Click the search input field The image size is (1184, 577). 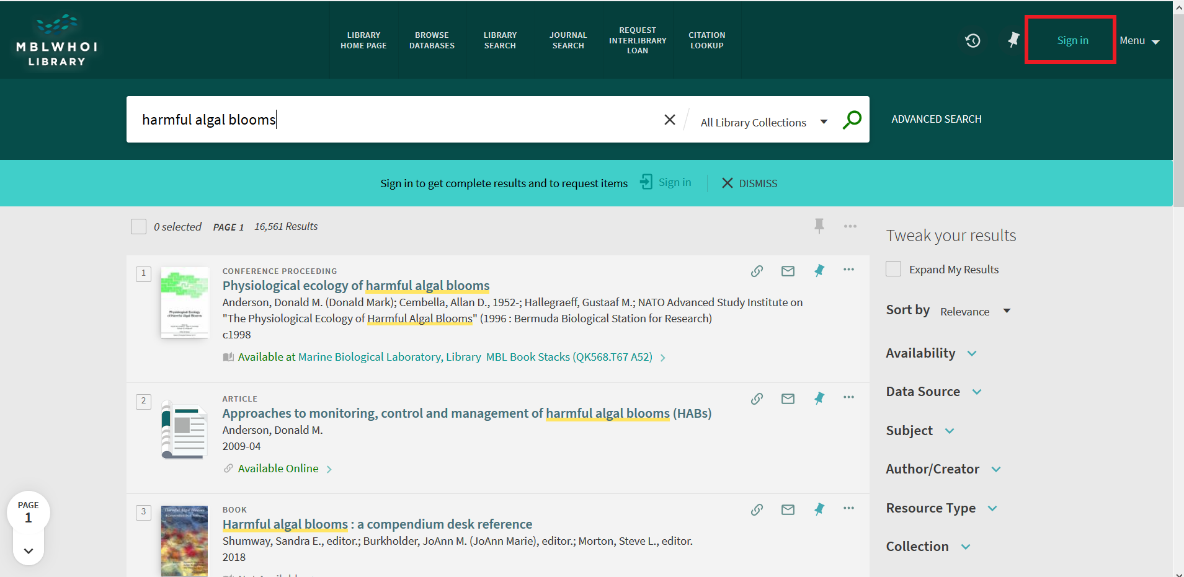(397, 120)
